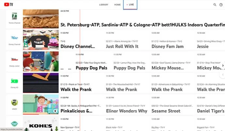Switch to the Library tab
Viewport: 225px width, 131px height.
(x=104, y=5)
